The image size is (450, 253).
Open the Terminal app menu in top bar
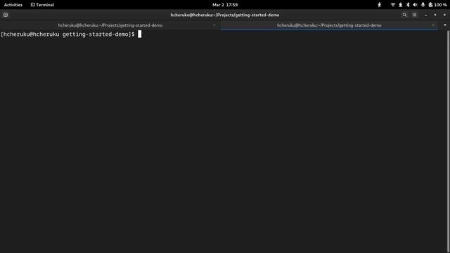pyautogui.click(x=42, y=5)
